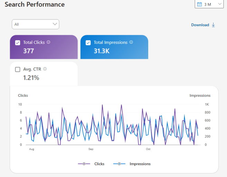
Task: Uncheck the Total Impressions checkbox
Action: coord(88,43)
